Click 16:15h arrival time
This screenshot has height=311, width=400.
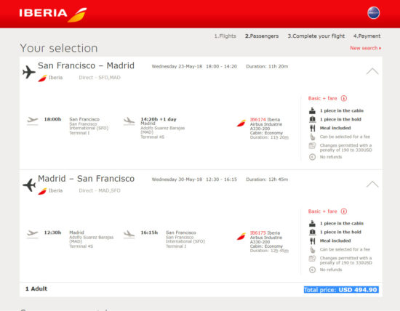149,233
